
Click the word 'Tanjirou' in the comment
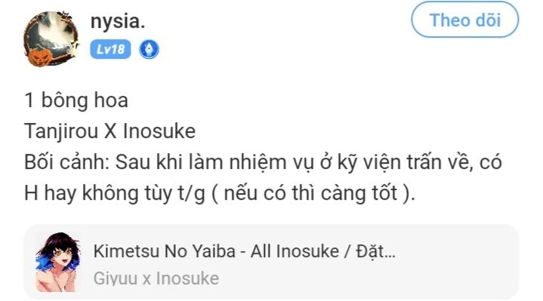(61, 132)
